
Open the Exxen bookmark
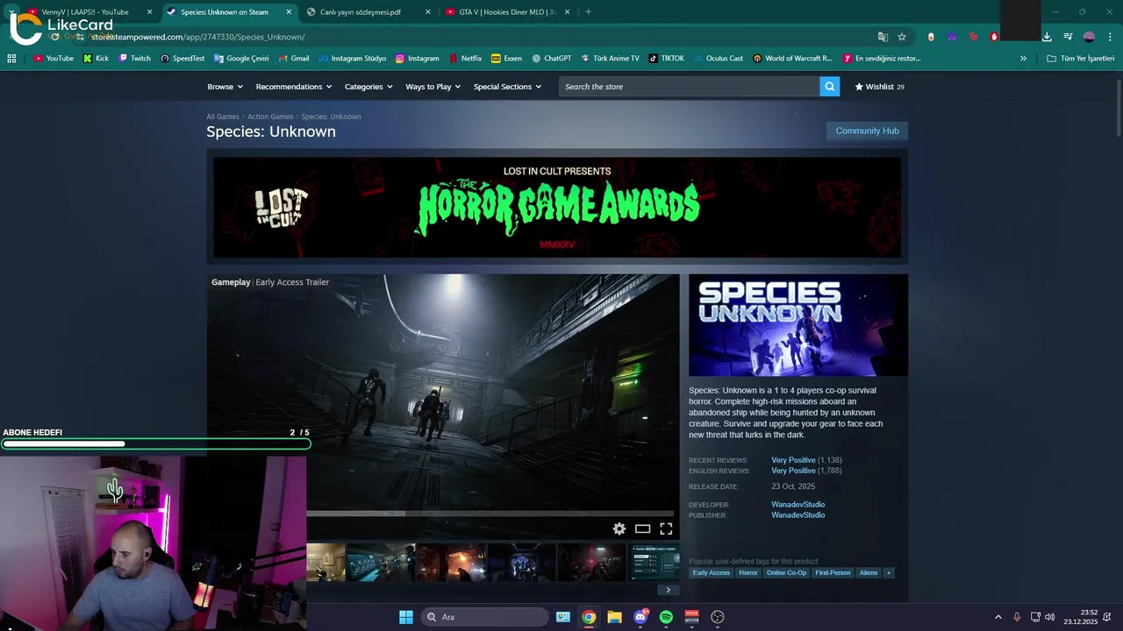pos(507,59)
